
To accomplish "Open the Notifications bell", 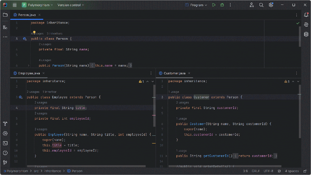I will coord(306,15).
